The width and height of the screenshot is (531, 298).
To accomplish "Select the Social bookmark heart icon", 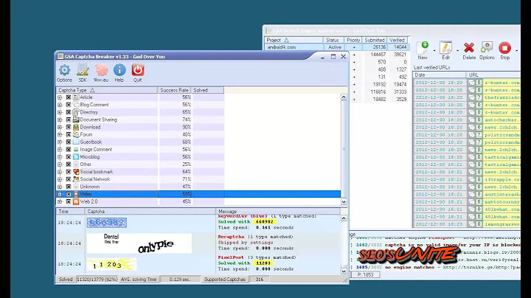I will 76,172.
